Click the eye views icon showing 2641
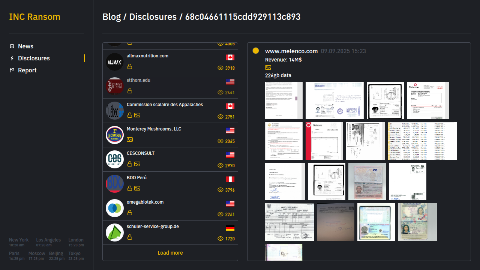480x270 pixels. coord(220,92)
